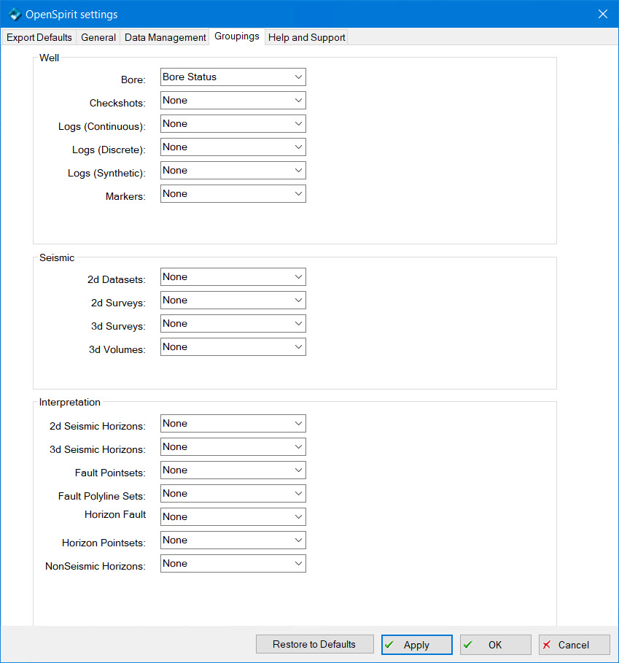Expand the 3d Seismic Horizons dropdown
The height and width of the screenshot is (663, 619).
(x=233, y=446)
